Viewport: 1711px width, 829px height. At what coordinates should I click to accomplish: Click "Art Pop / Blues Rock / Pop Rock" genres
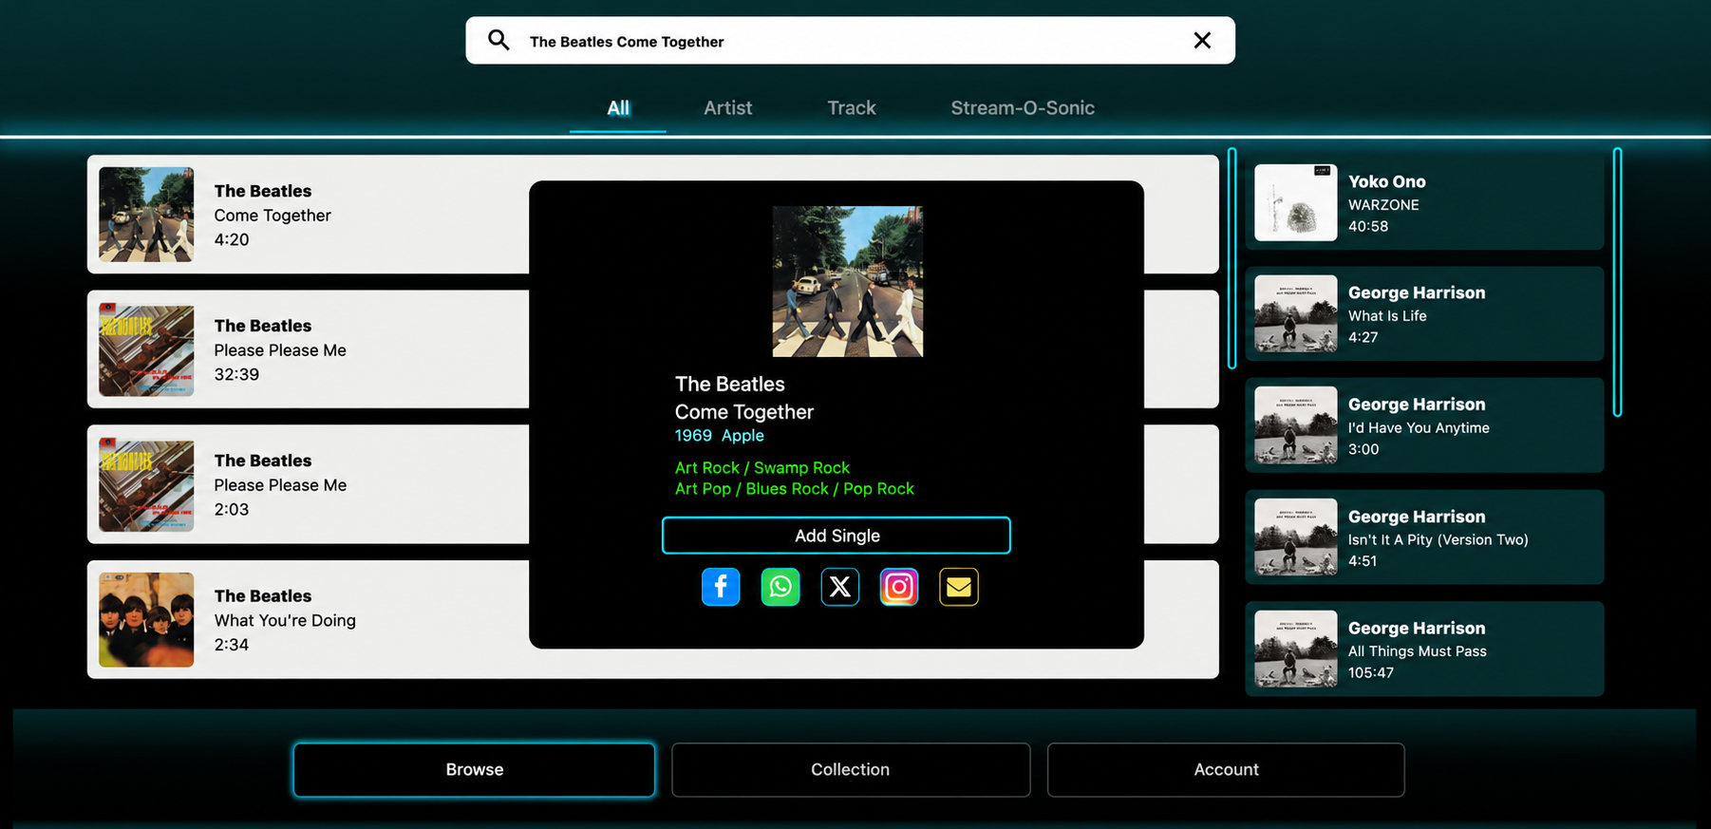[795, 489]
